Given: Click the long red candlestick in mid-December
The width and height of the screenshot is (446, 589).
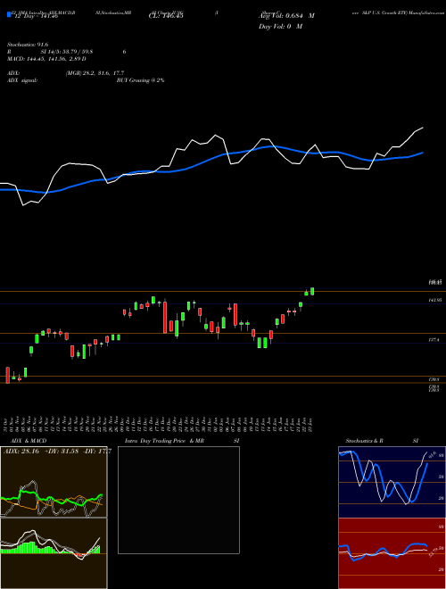Looking at the screenshot, I should point(165,316).
